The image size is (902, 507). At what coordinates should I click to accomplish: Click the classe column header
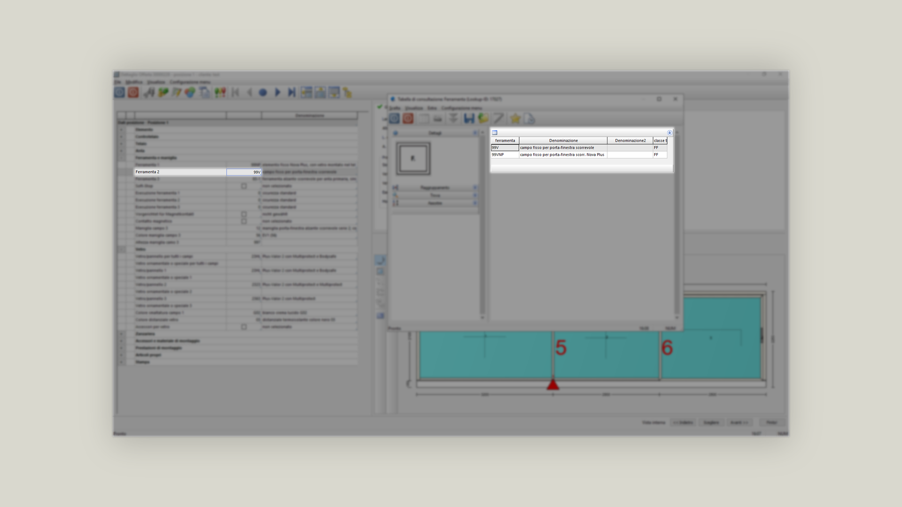(x=660, y=140)
